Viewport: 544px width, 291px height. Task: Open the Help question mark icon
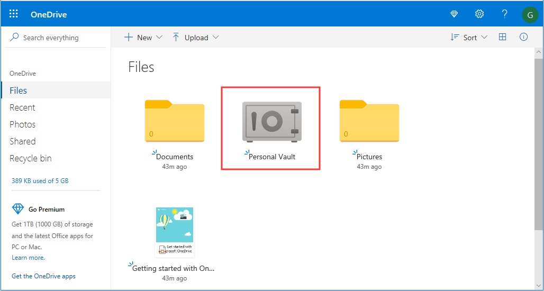pyautogui.click(x=505, y=14)
